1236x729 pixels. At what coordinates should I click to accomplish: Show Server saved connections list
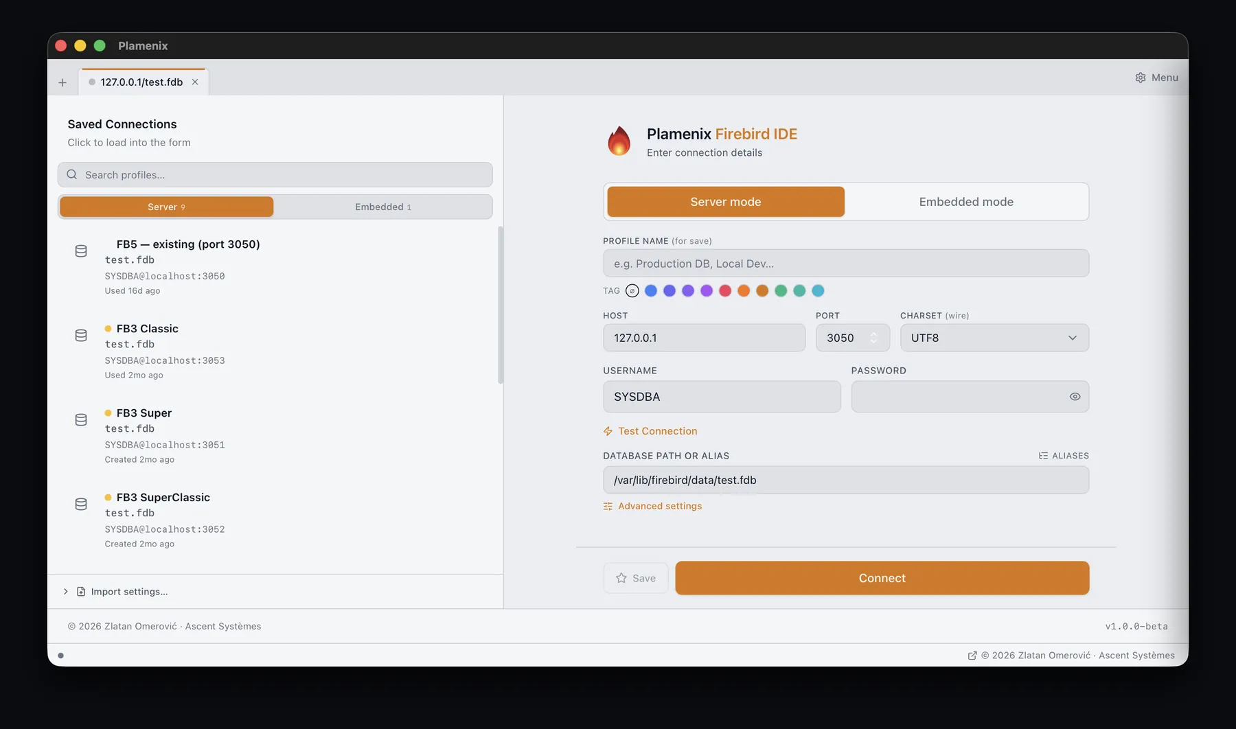click(167, 207)
